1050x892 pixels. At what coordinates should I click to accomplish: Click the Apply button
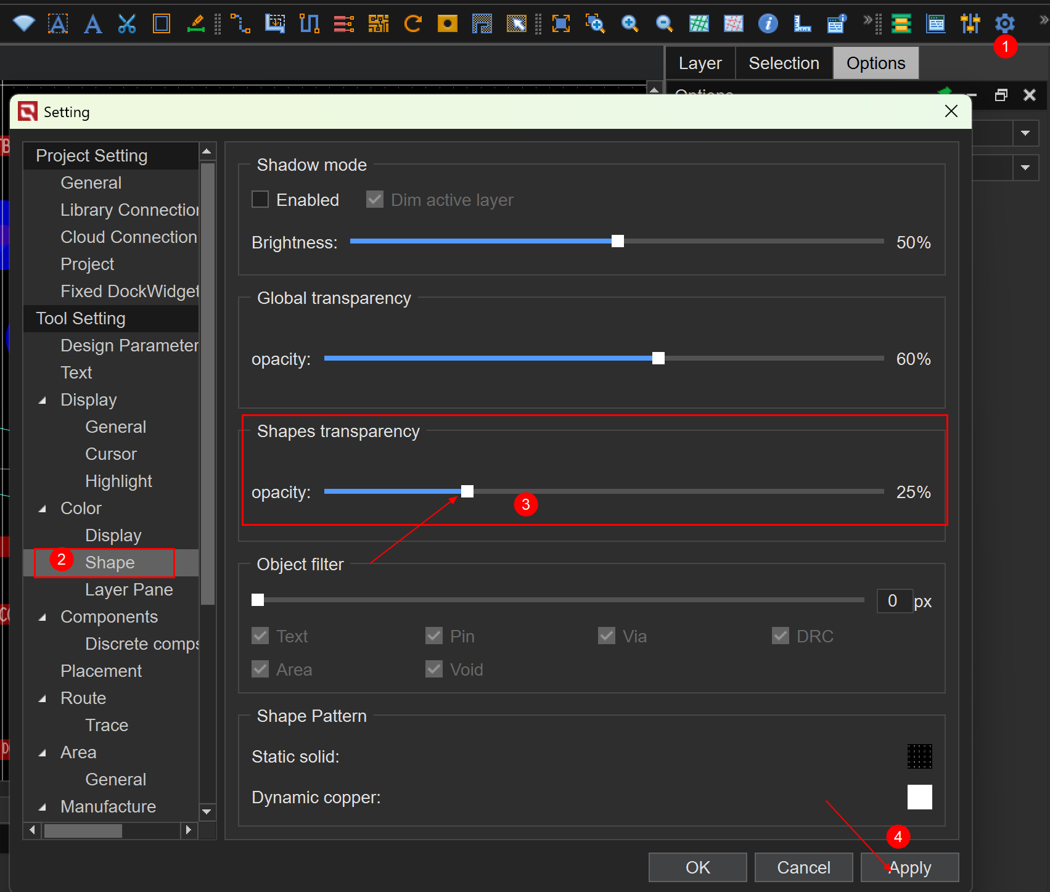909,867
